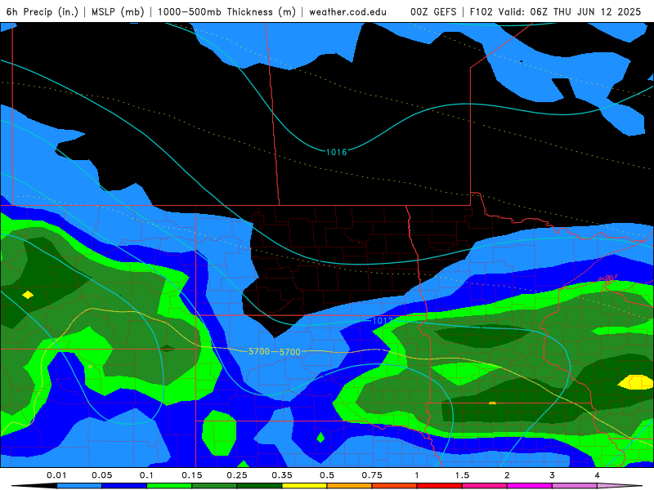This screenshot has width=654, height=490.
Task: Click the legend value 2
Action: click(x=507, y=475)
